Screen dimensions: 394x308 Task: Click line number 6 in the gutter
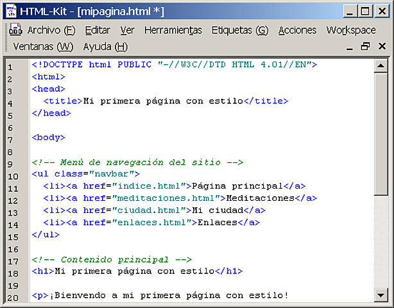[x=10, y=128]
